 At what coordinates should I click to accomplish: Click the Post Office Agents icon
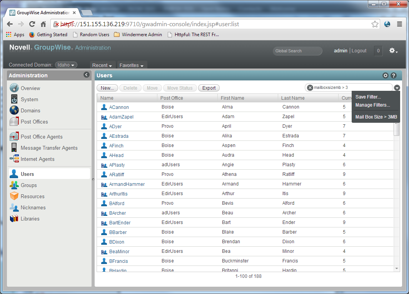[x=14, y=137]
